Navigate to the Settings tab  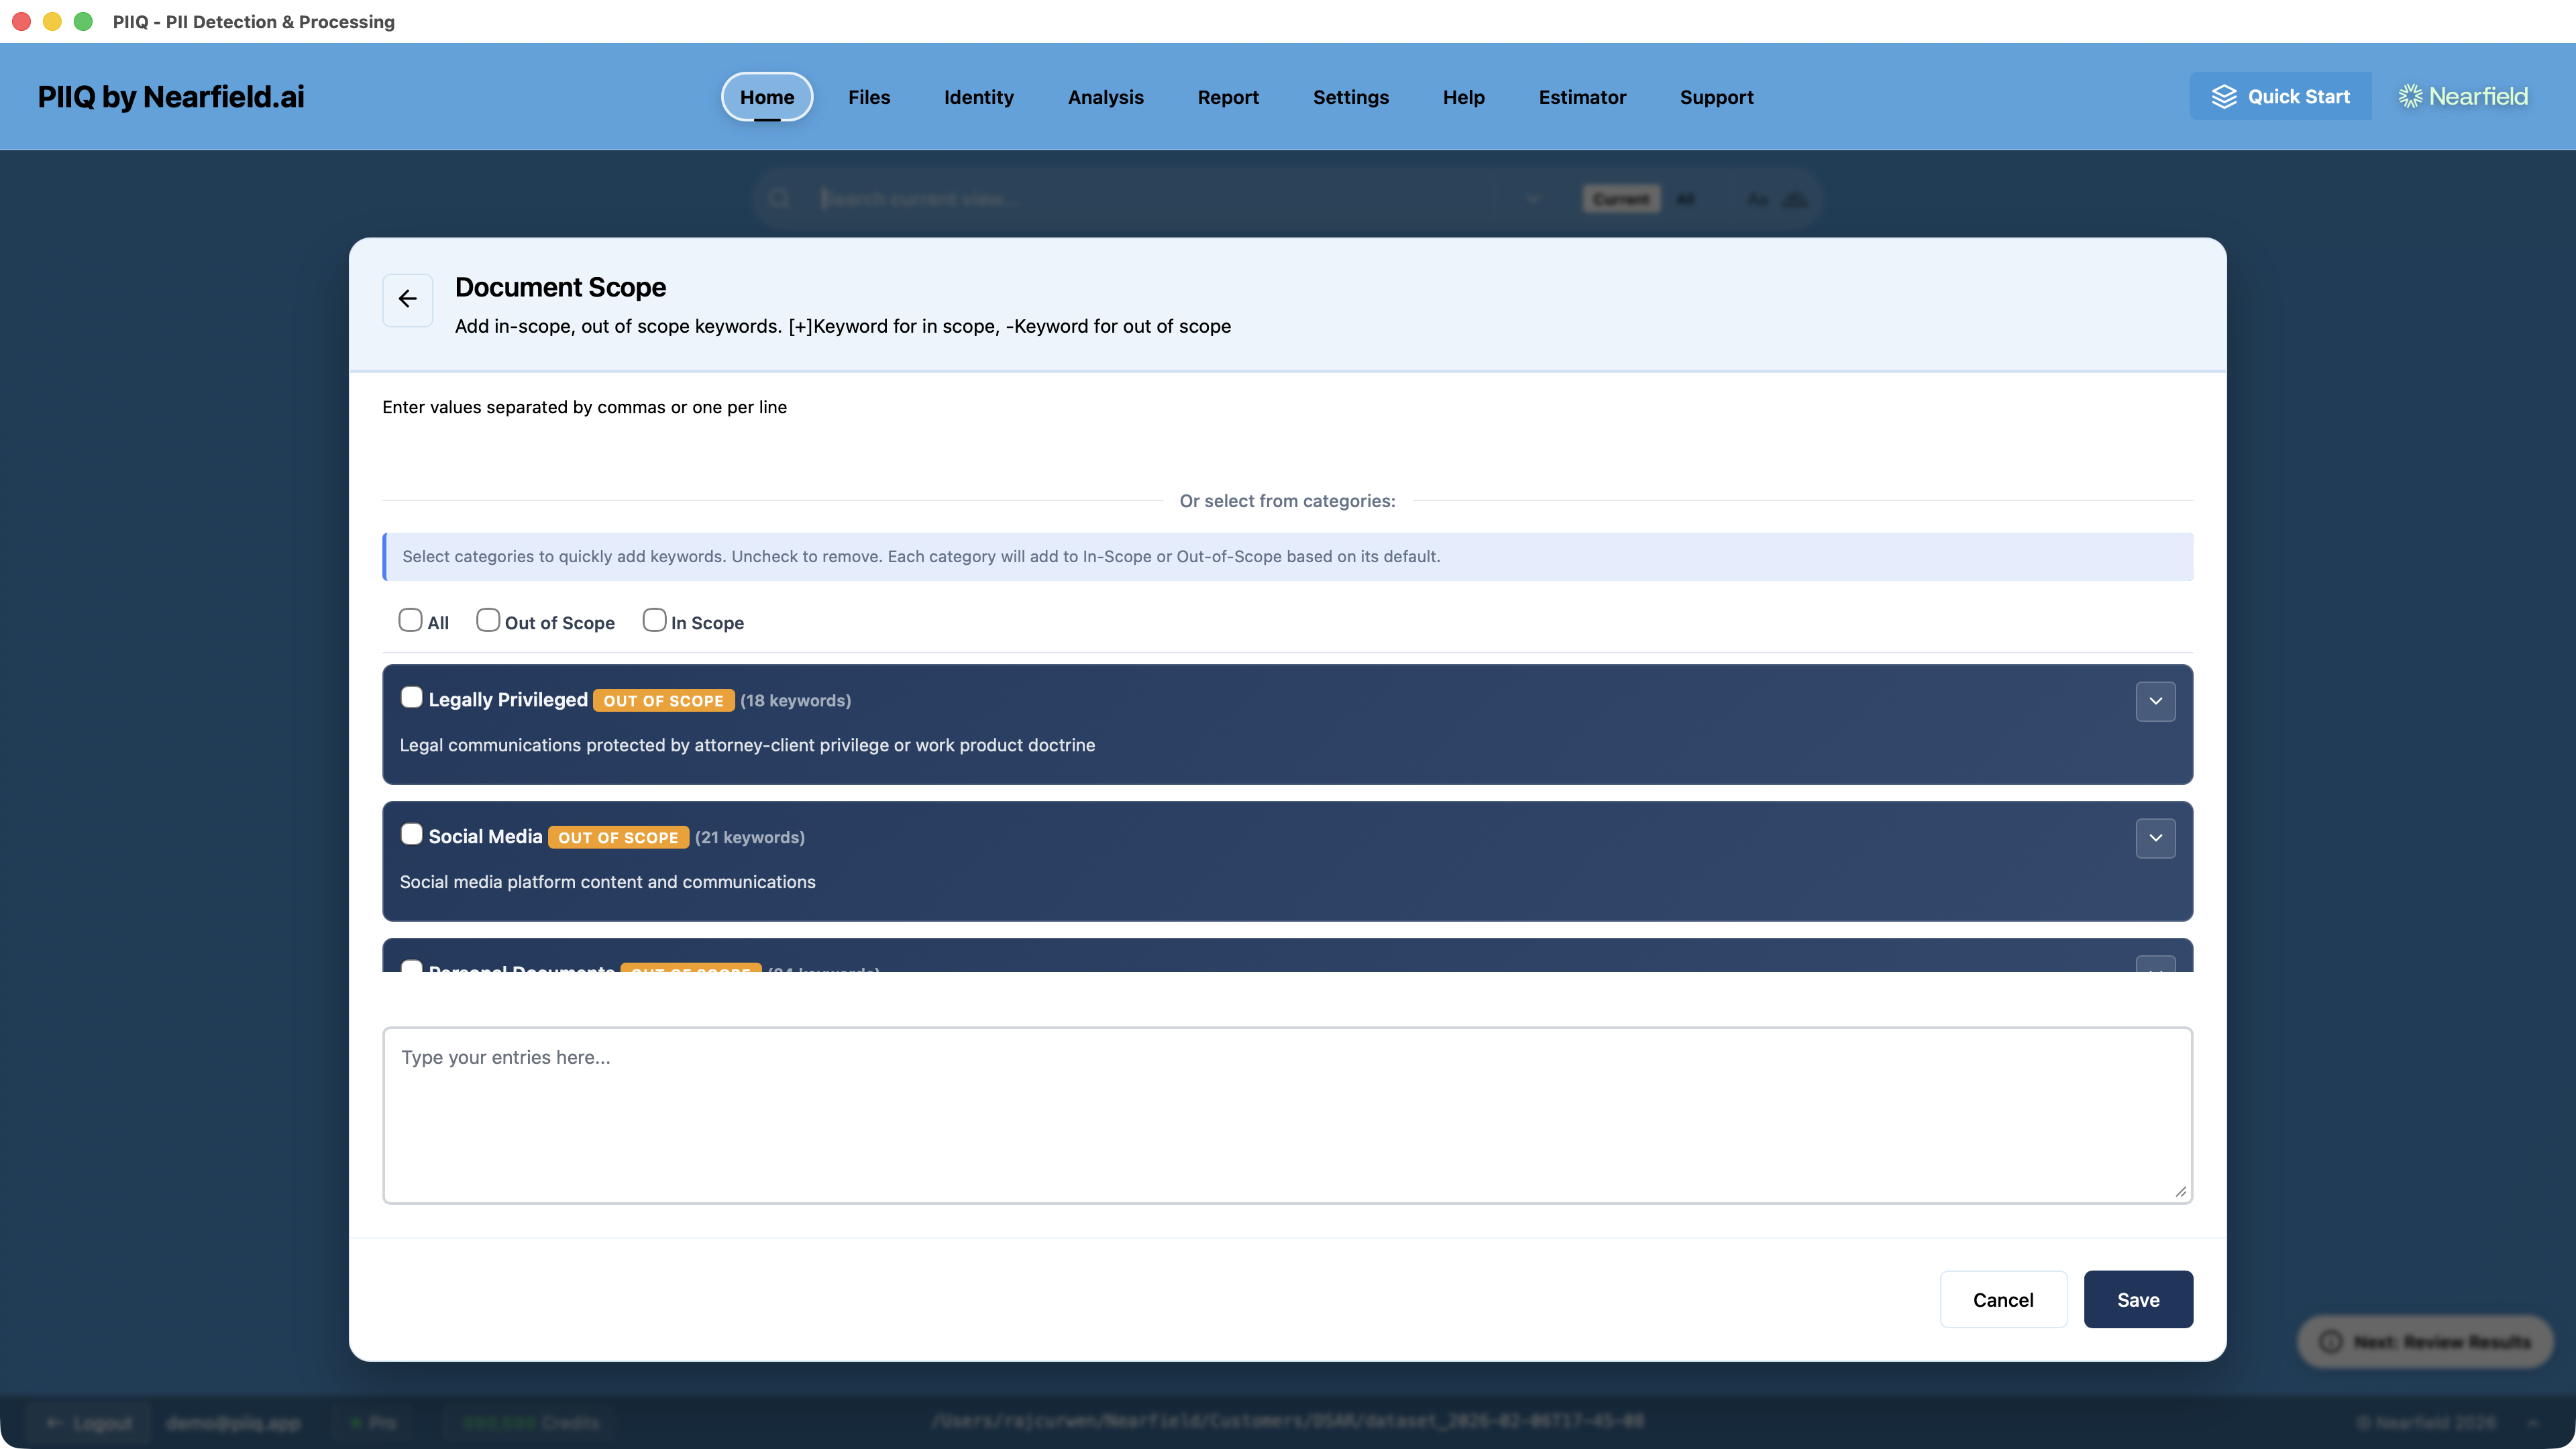(1351, 97)
